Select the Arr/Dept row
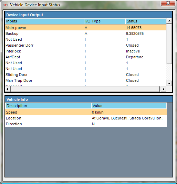Viewport: 177px width, 184px height. point(86,57)
